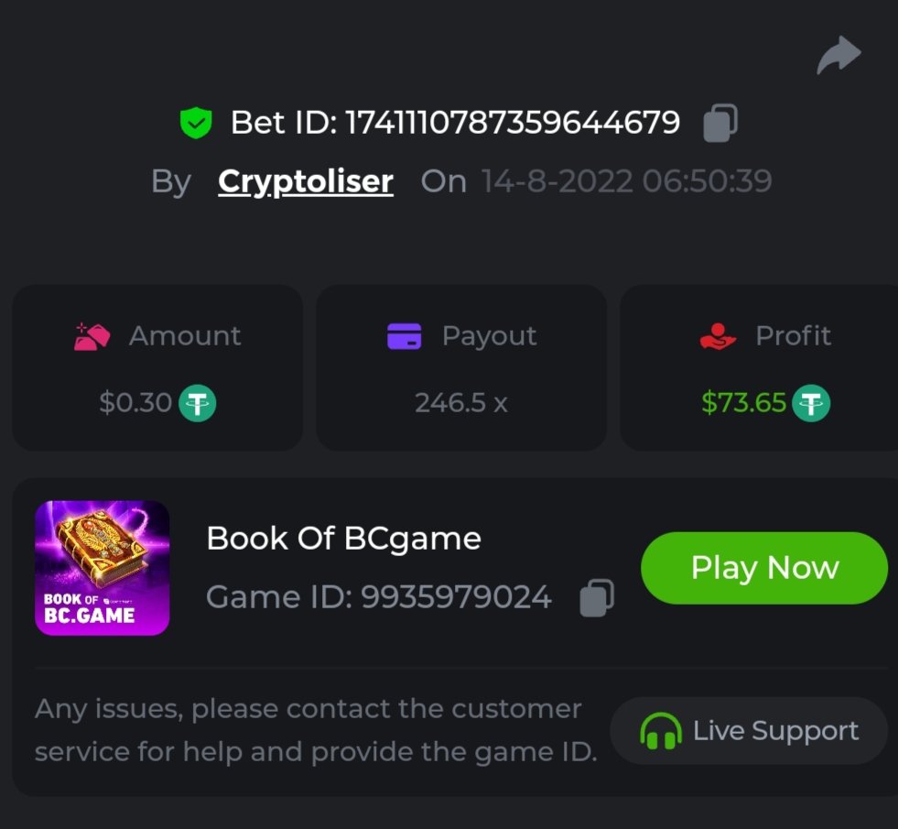Click the Game ID 9935979024 text
Viewport: 898px width, 829px height.
pos(379,597)
